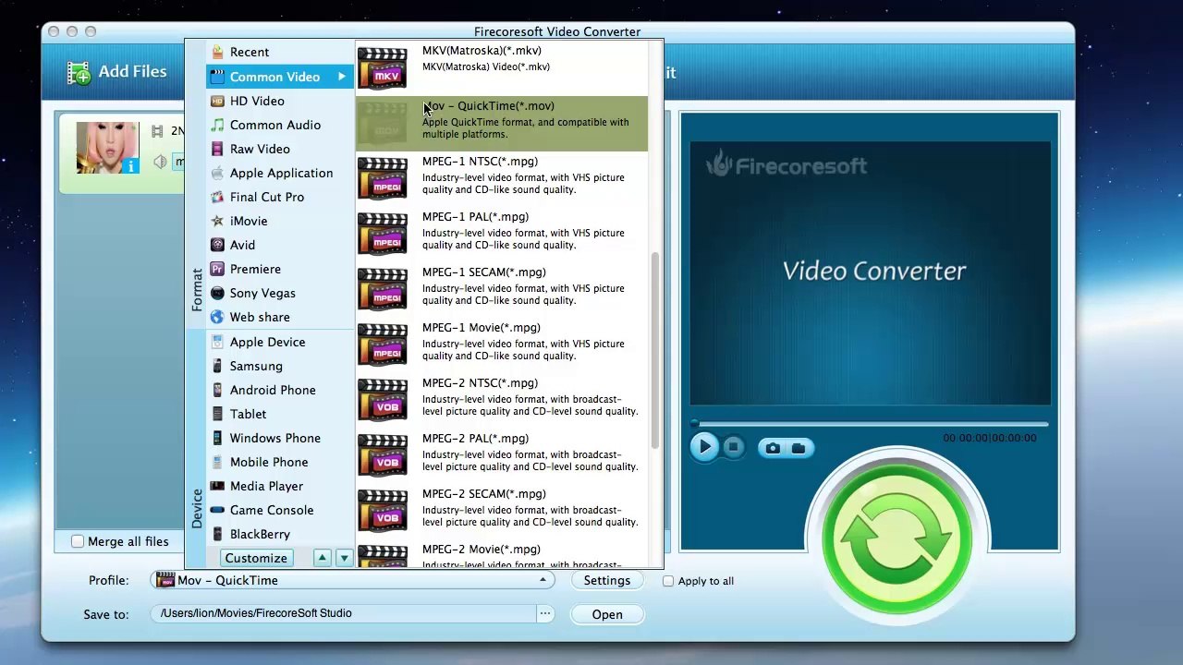
Task: Click the down arrow next to Customize
Action: 344,558
